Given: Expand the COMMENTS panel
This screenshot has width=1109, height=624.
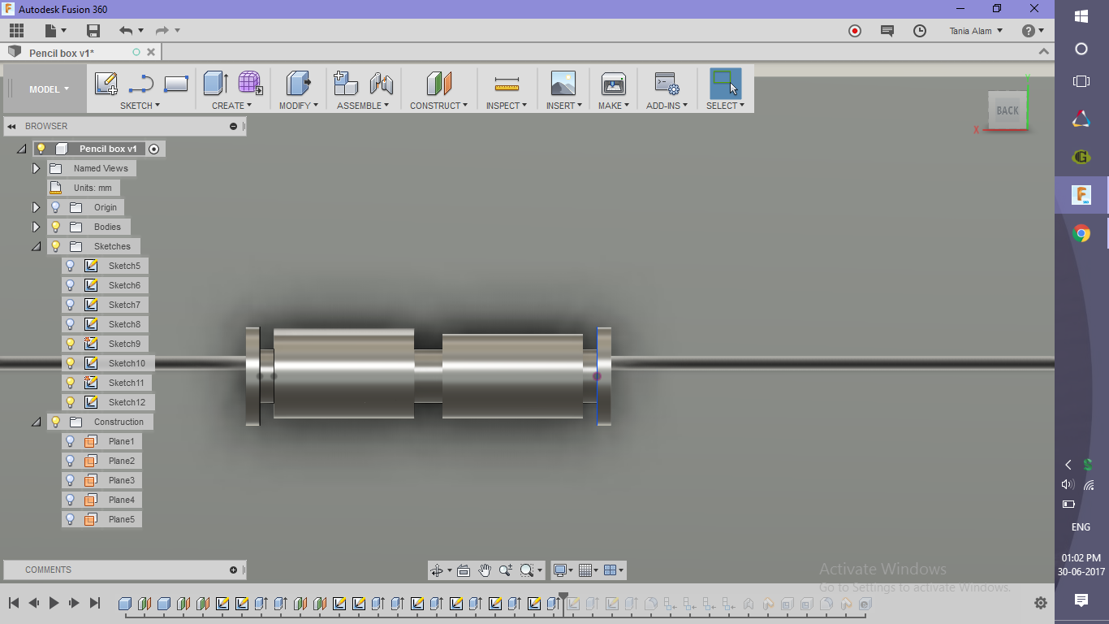Looking at the screenshot, I should 233,570.
